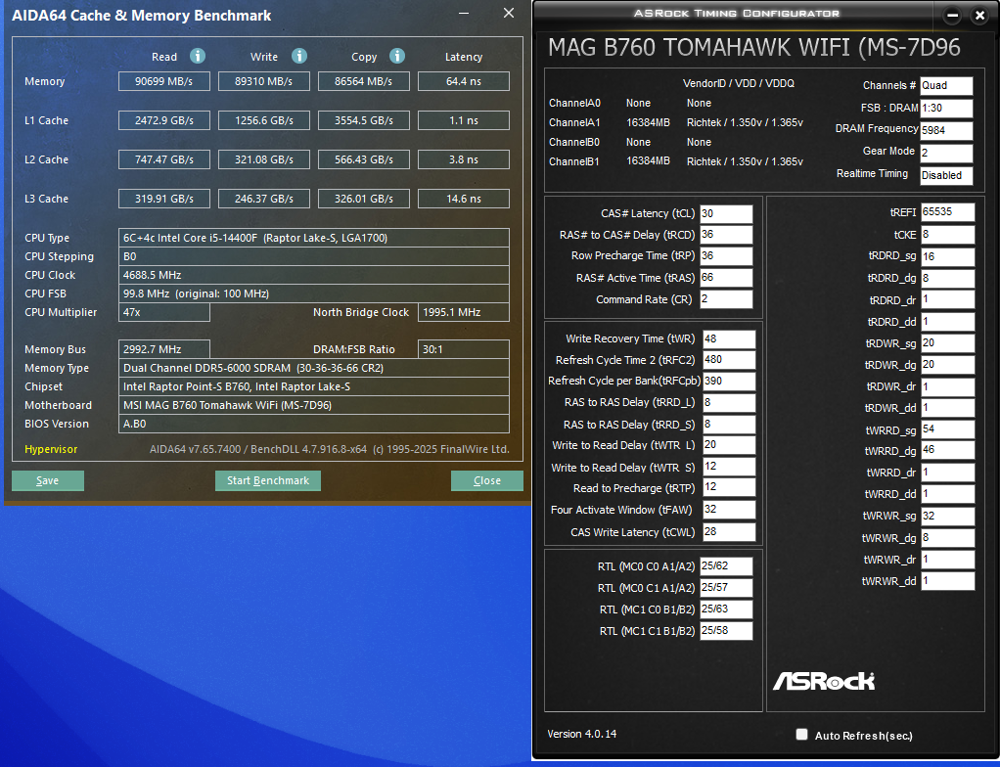Click the tWRWR_sg field showing 32
The height and width of the screenshot is (767, 1000).
click(x=948, y=516)
